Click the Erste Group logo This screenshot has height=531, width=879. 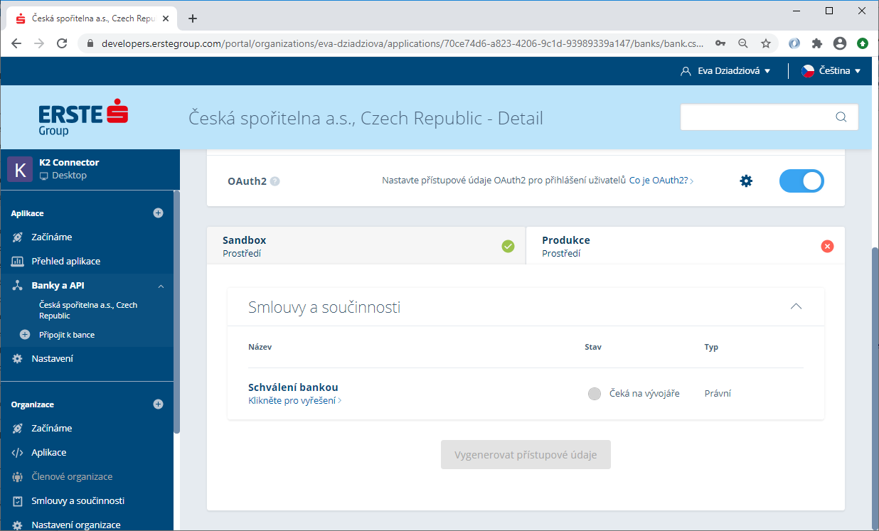click(83, 118)
